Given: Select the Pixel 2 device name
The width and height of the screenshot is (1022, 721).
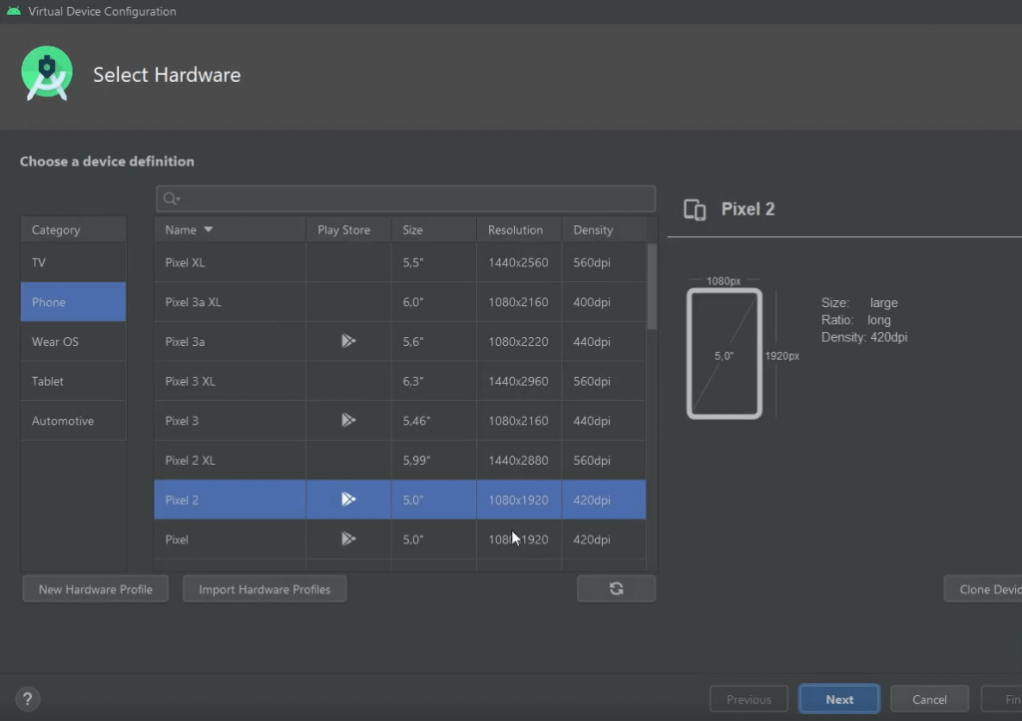Looking at the screenshot, I should [182, 500].
